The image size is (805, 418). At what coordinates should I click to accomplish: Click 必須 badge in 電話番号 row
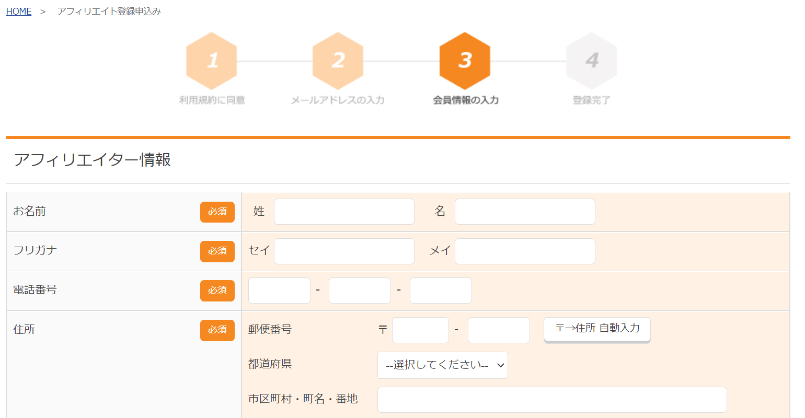[x=217, y=291]
